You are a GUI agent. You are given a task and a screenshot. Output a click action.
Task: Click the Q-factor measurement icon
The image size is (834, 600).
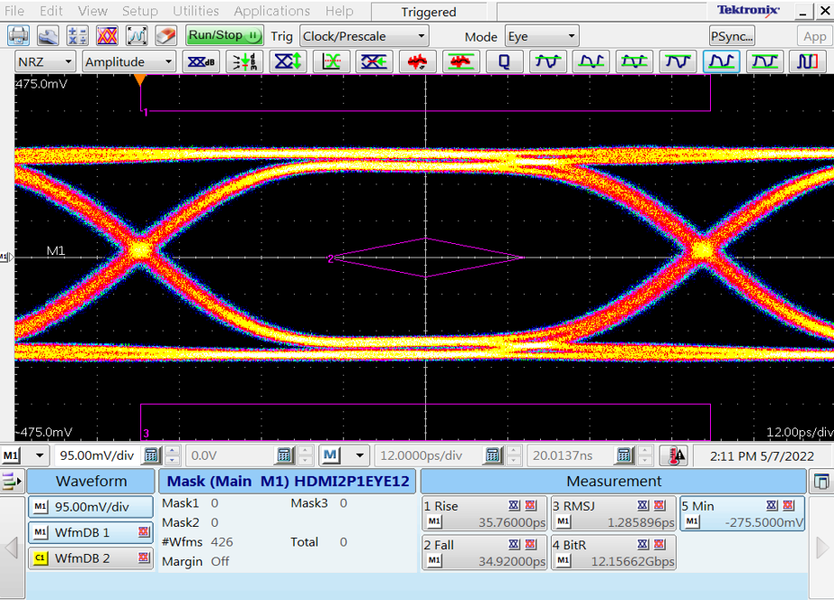(504, 62)
